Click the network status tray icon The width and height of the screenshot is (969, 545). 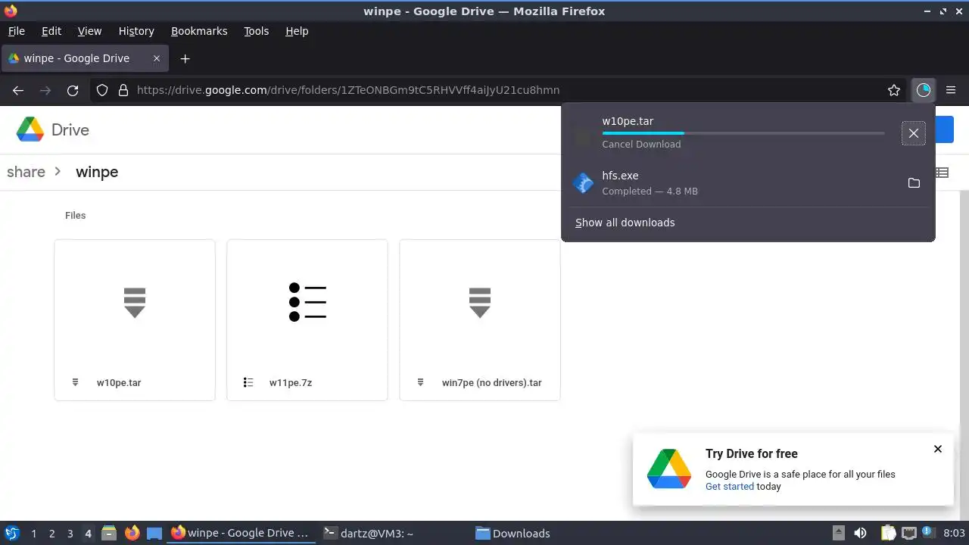coord(908,533)
